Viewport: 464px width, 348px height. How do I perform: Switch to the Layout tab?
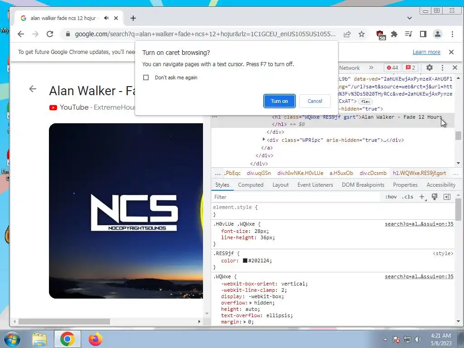point(280,185)
